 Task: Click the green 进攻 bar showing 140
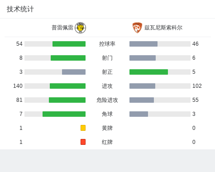pyautogui.click(x=67, y=86)
